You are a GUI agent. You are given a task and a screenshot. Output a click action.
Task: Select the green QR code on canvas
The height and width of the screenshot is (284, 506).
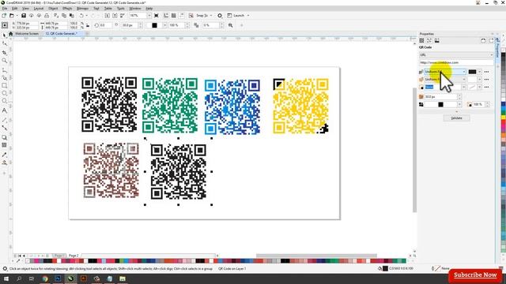point(170,105)
